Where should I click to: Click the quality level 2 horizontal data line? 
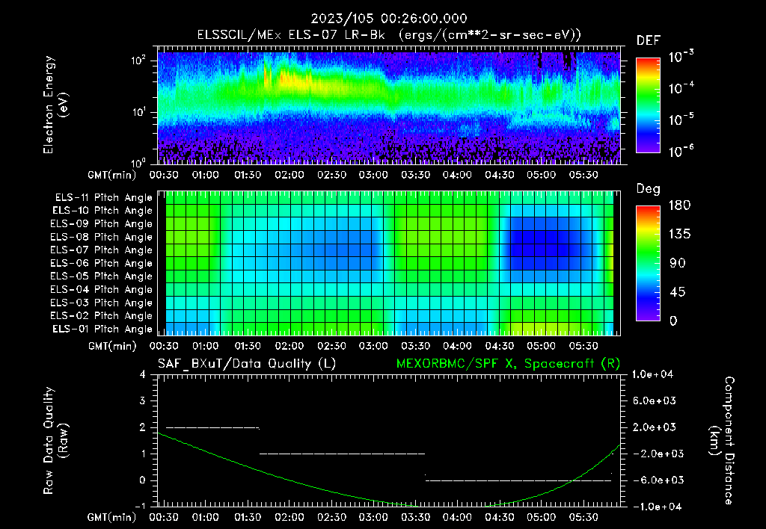(213, 428)
